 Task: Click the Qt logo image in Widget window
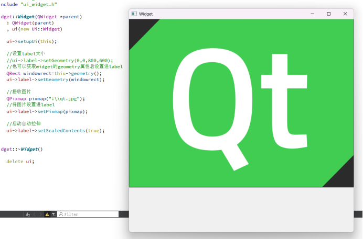coord(241,103)
